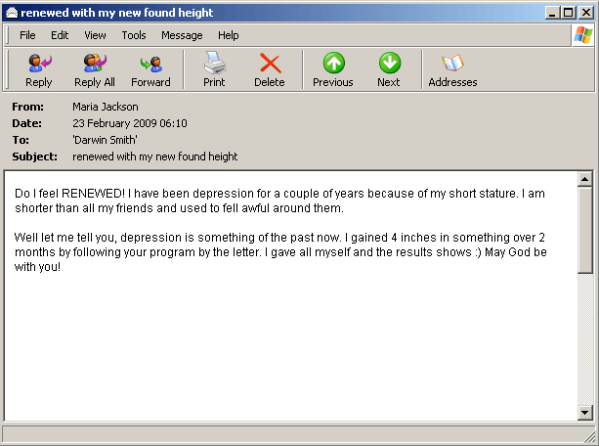The height and width of the screenshot is (446, 599).
Task: Click Reply All in the toolbar
Action: point(95,70)
